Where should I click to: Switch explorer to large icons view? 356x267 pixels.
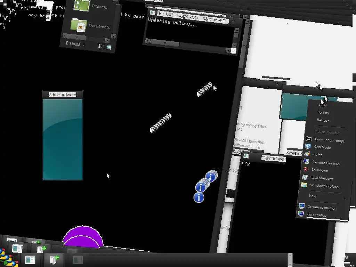click(x=109, y=47)
